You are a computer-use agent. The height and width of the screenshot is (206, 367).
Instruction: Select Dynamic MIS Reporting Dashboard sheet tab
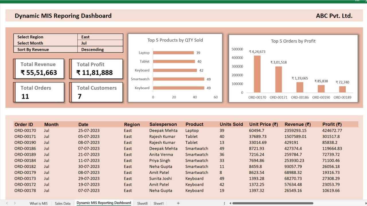point(104,203)
